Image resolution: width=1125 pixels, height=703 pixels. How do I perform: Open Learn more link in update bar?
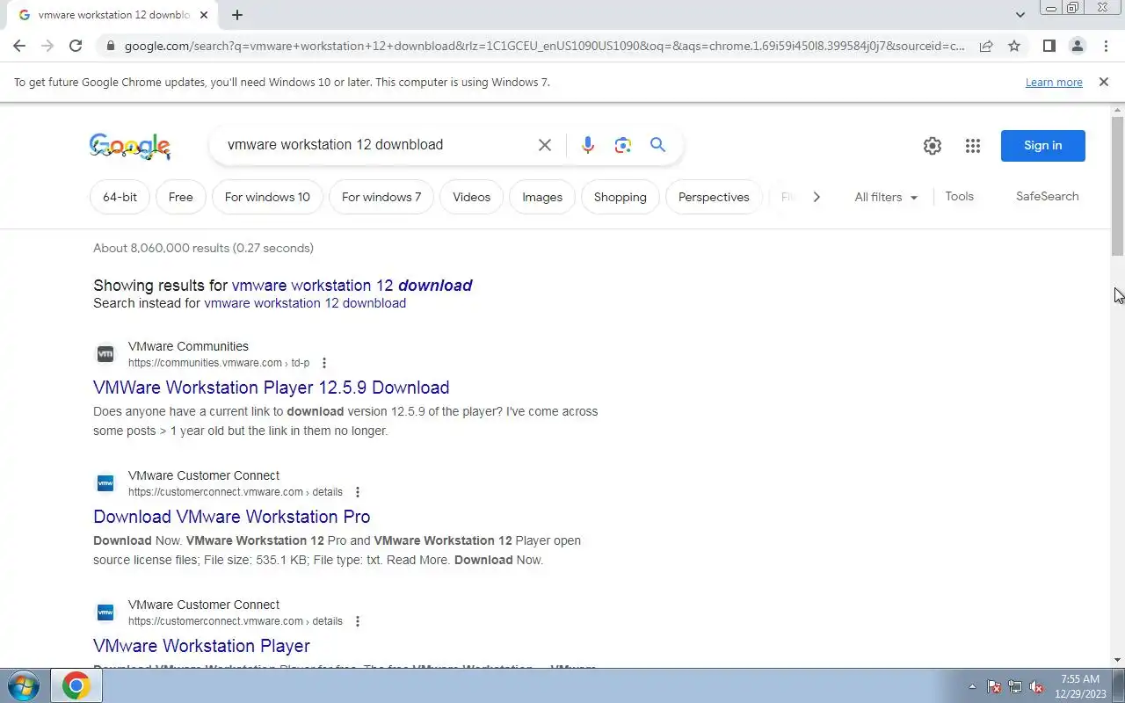1054,82
